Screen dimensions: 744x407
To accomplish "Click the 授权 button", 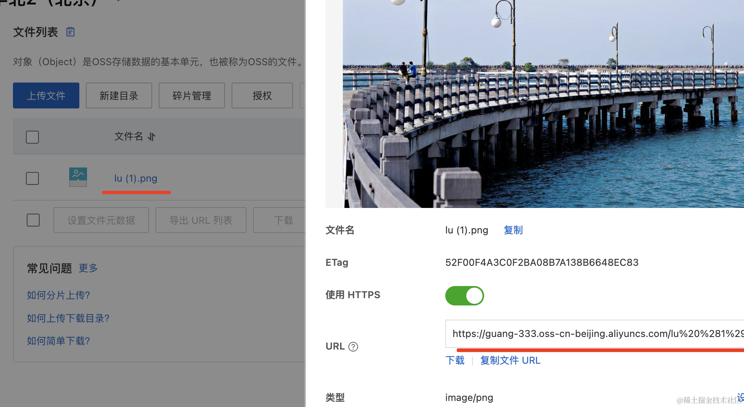I will coord(262,95).
